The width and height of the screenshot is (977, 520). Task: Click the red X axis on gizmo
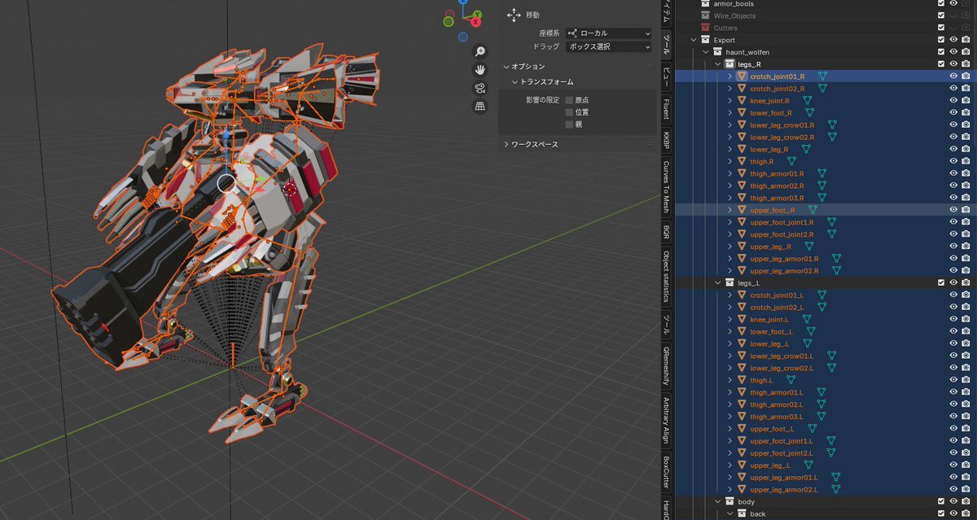(475, 22)
